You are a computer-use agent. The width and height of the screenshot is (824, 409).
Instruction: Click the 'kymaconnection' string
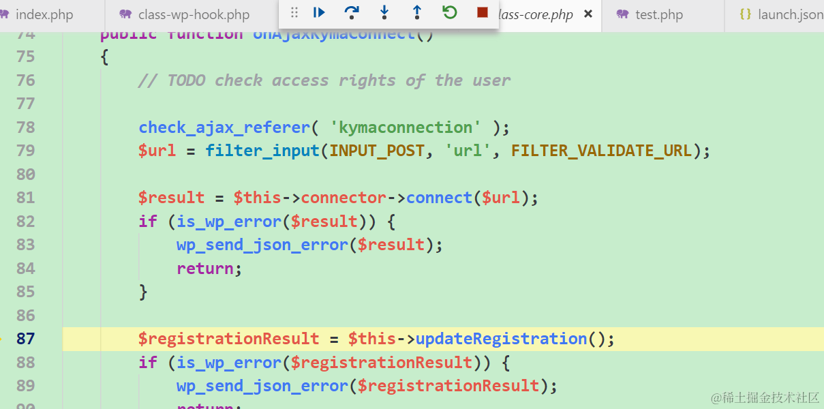point(406,127)
